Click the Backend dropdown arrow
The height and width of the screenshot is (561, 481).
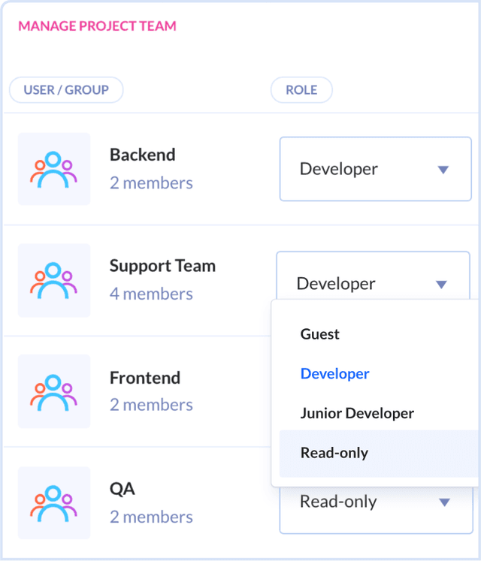[443, 170]
